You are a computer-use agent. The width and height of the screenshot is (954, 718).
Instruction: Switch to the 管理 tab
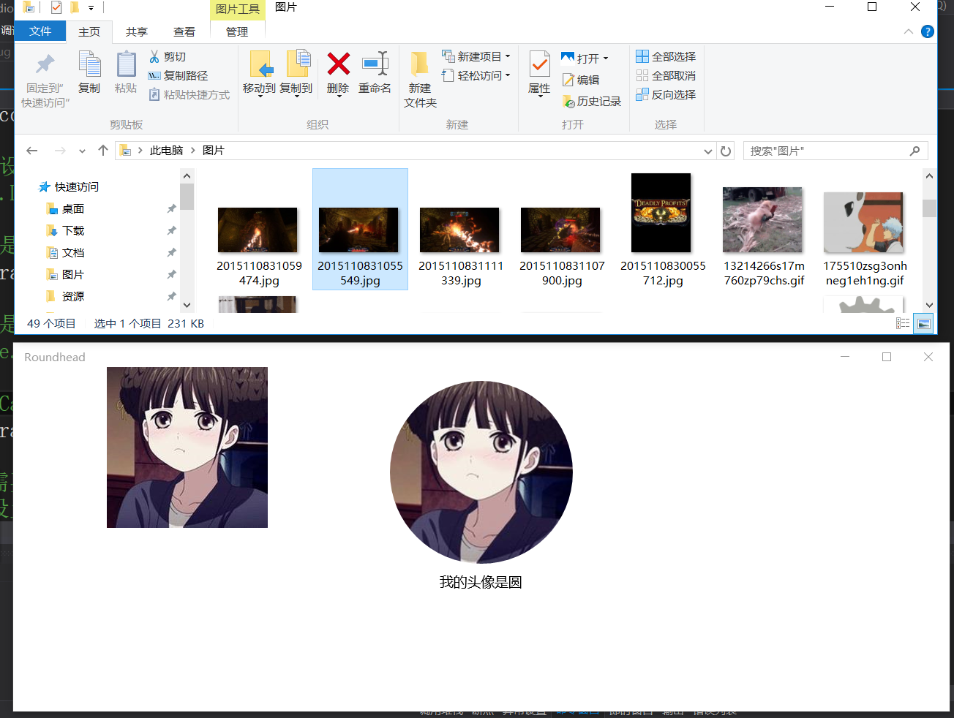tap(237, 31)
